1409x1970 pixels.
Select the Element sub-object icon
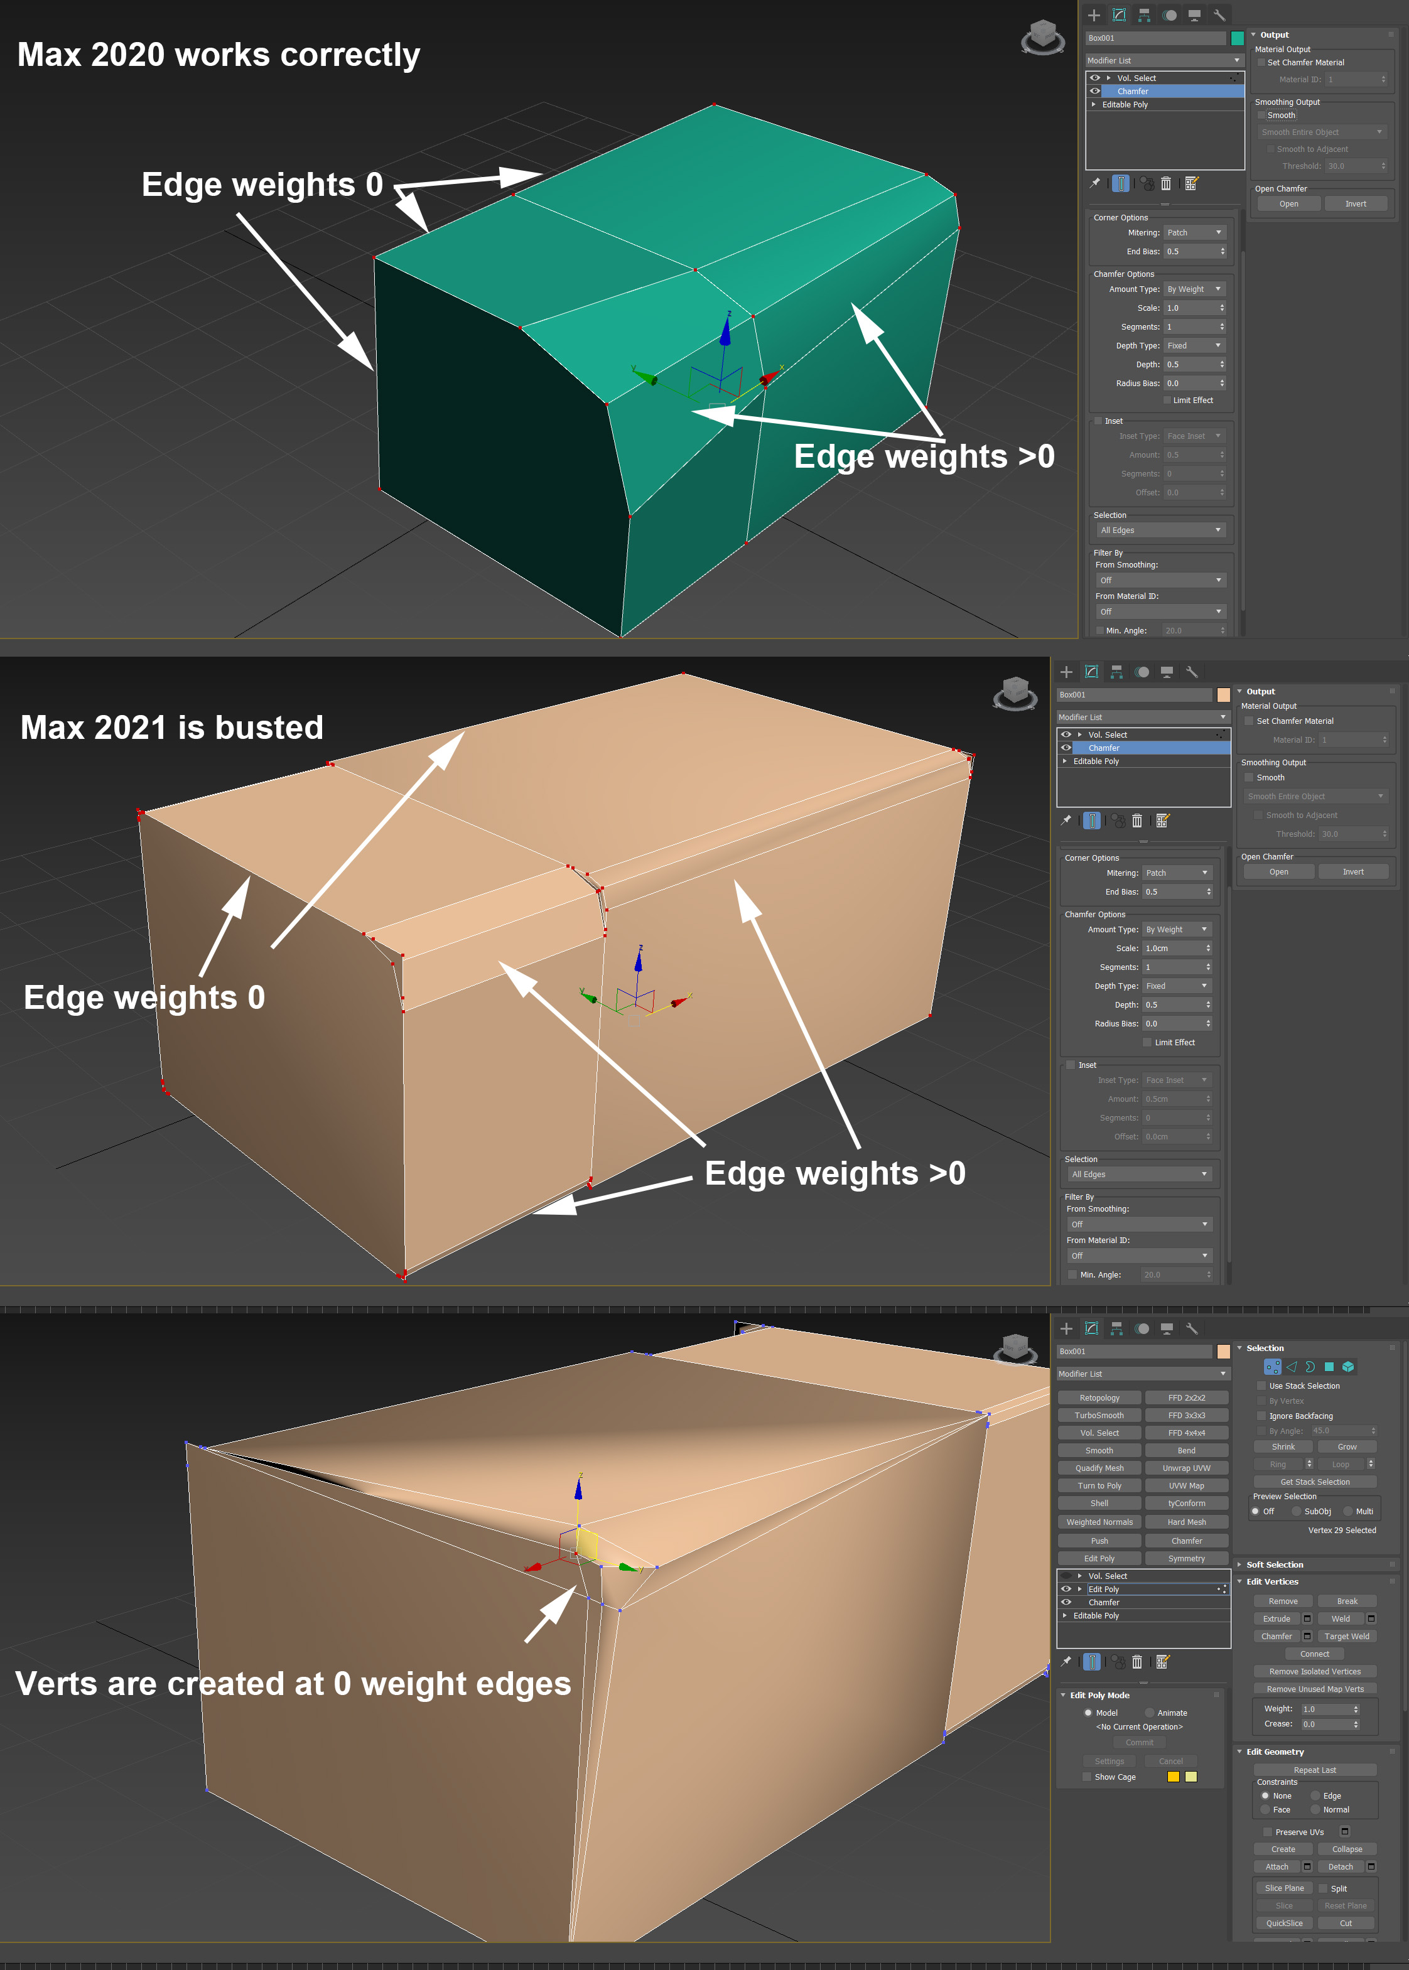point(1348,1367)
